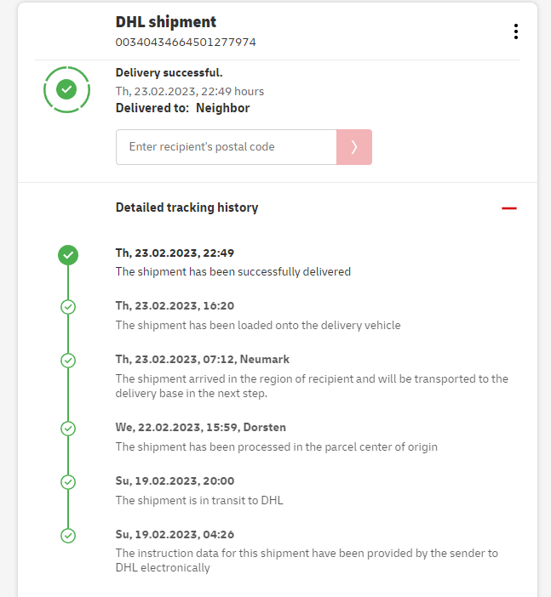Click the checkmark beside the Dorsten processing event

(68, 428)
